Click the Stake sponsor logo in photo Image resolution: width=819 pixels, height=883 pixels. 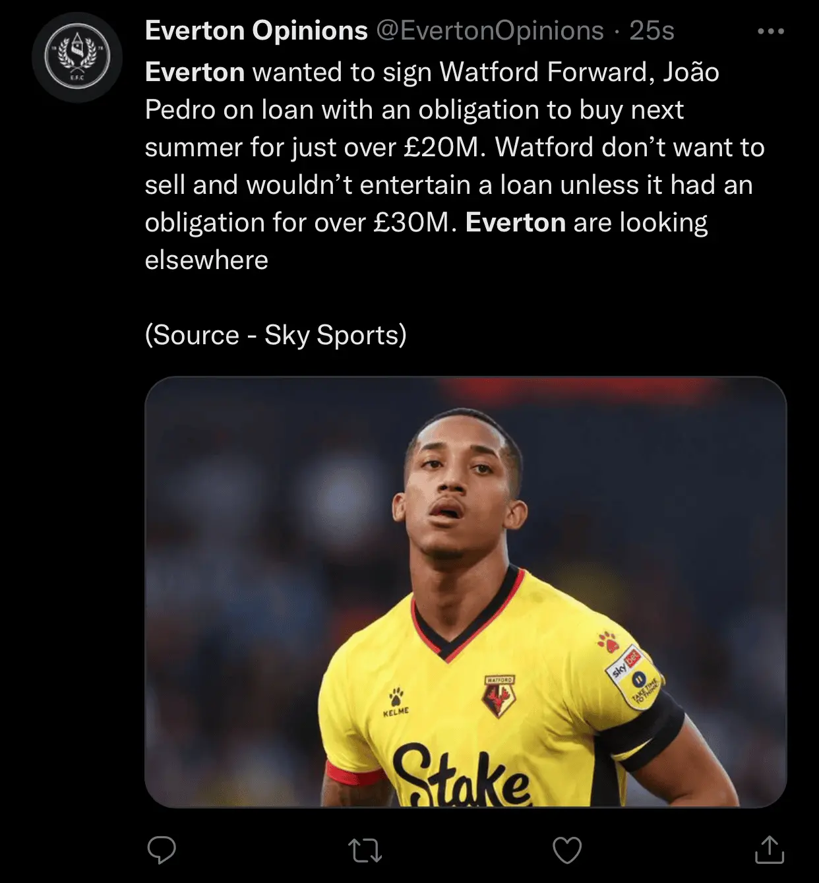[x=462, y=777]
